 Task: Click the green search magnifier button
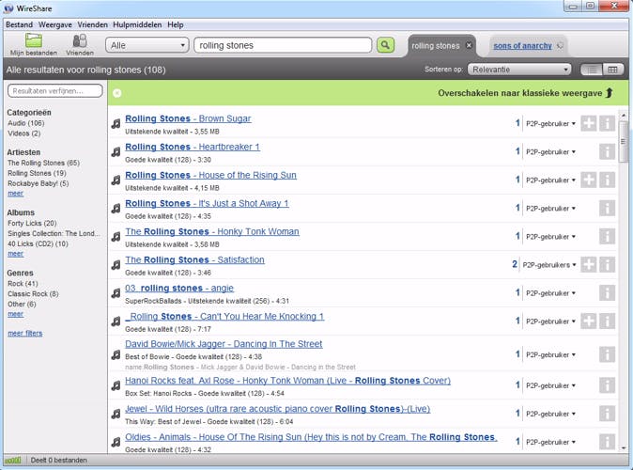click(x=385, y=45)
